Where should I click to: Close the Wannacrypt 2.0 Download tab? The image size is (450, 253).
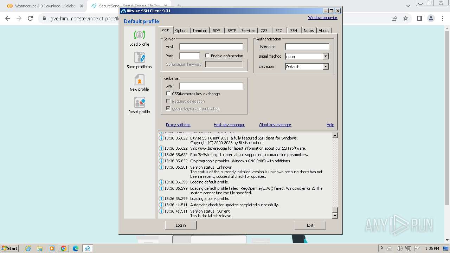[81, 6]
